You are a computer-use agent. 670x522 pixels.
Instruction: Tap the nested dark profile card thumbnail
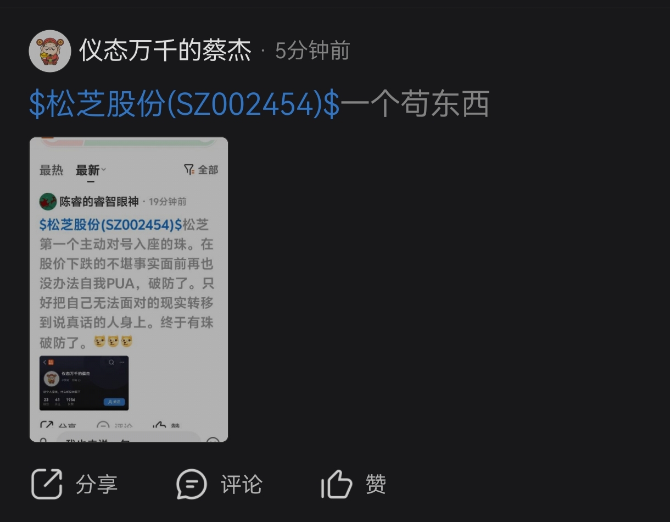tap(84, 383)
